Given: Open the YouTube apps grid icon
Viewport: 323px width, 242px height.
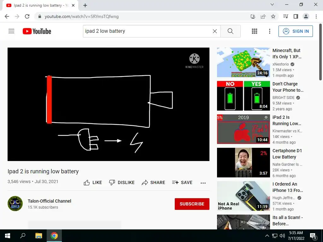Looking at the screenshot, I should point(255,31).
